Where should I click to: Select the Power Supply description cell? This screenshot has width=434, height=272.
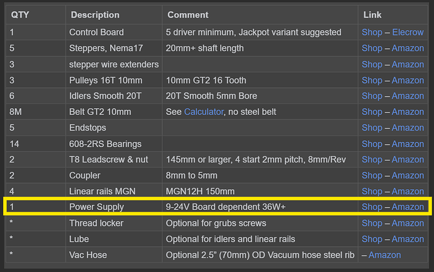click(x=97, y=207)
